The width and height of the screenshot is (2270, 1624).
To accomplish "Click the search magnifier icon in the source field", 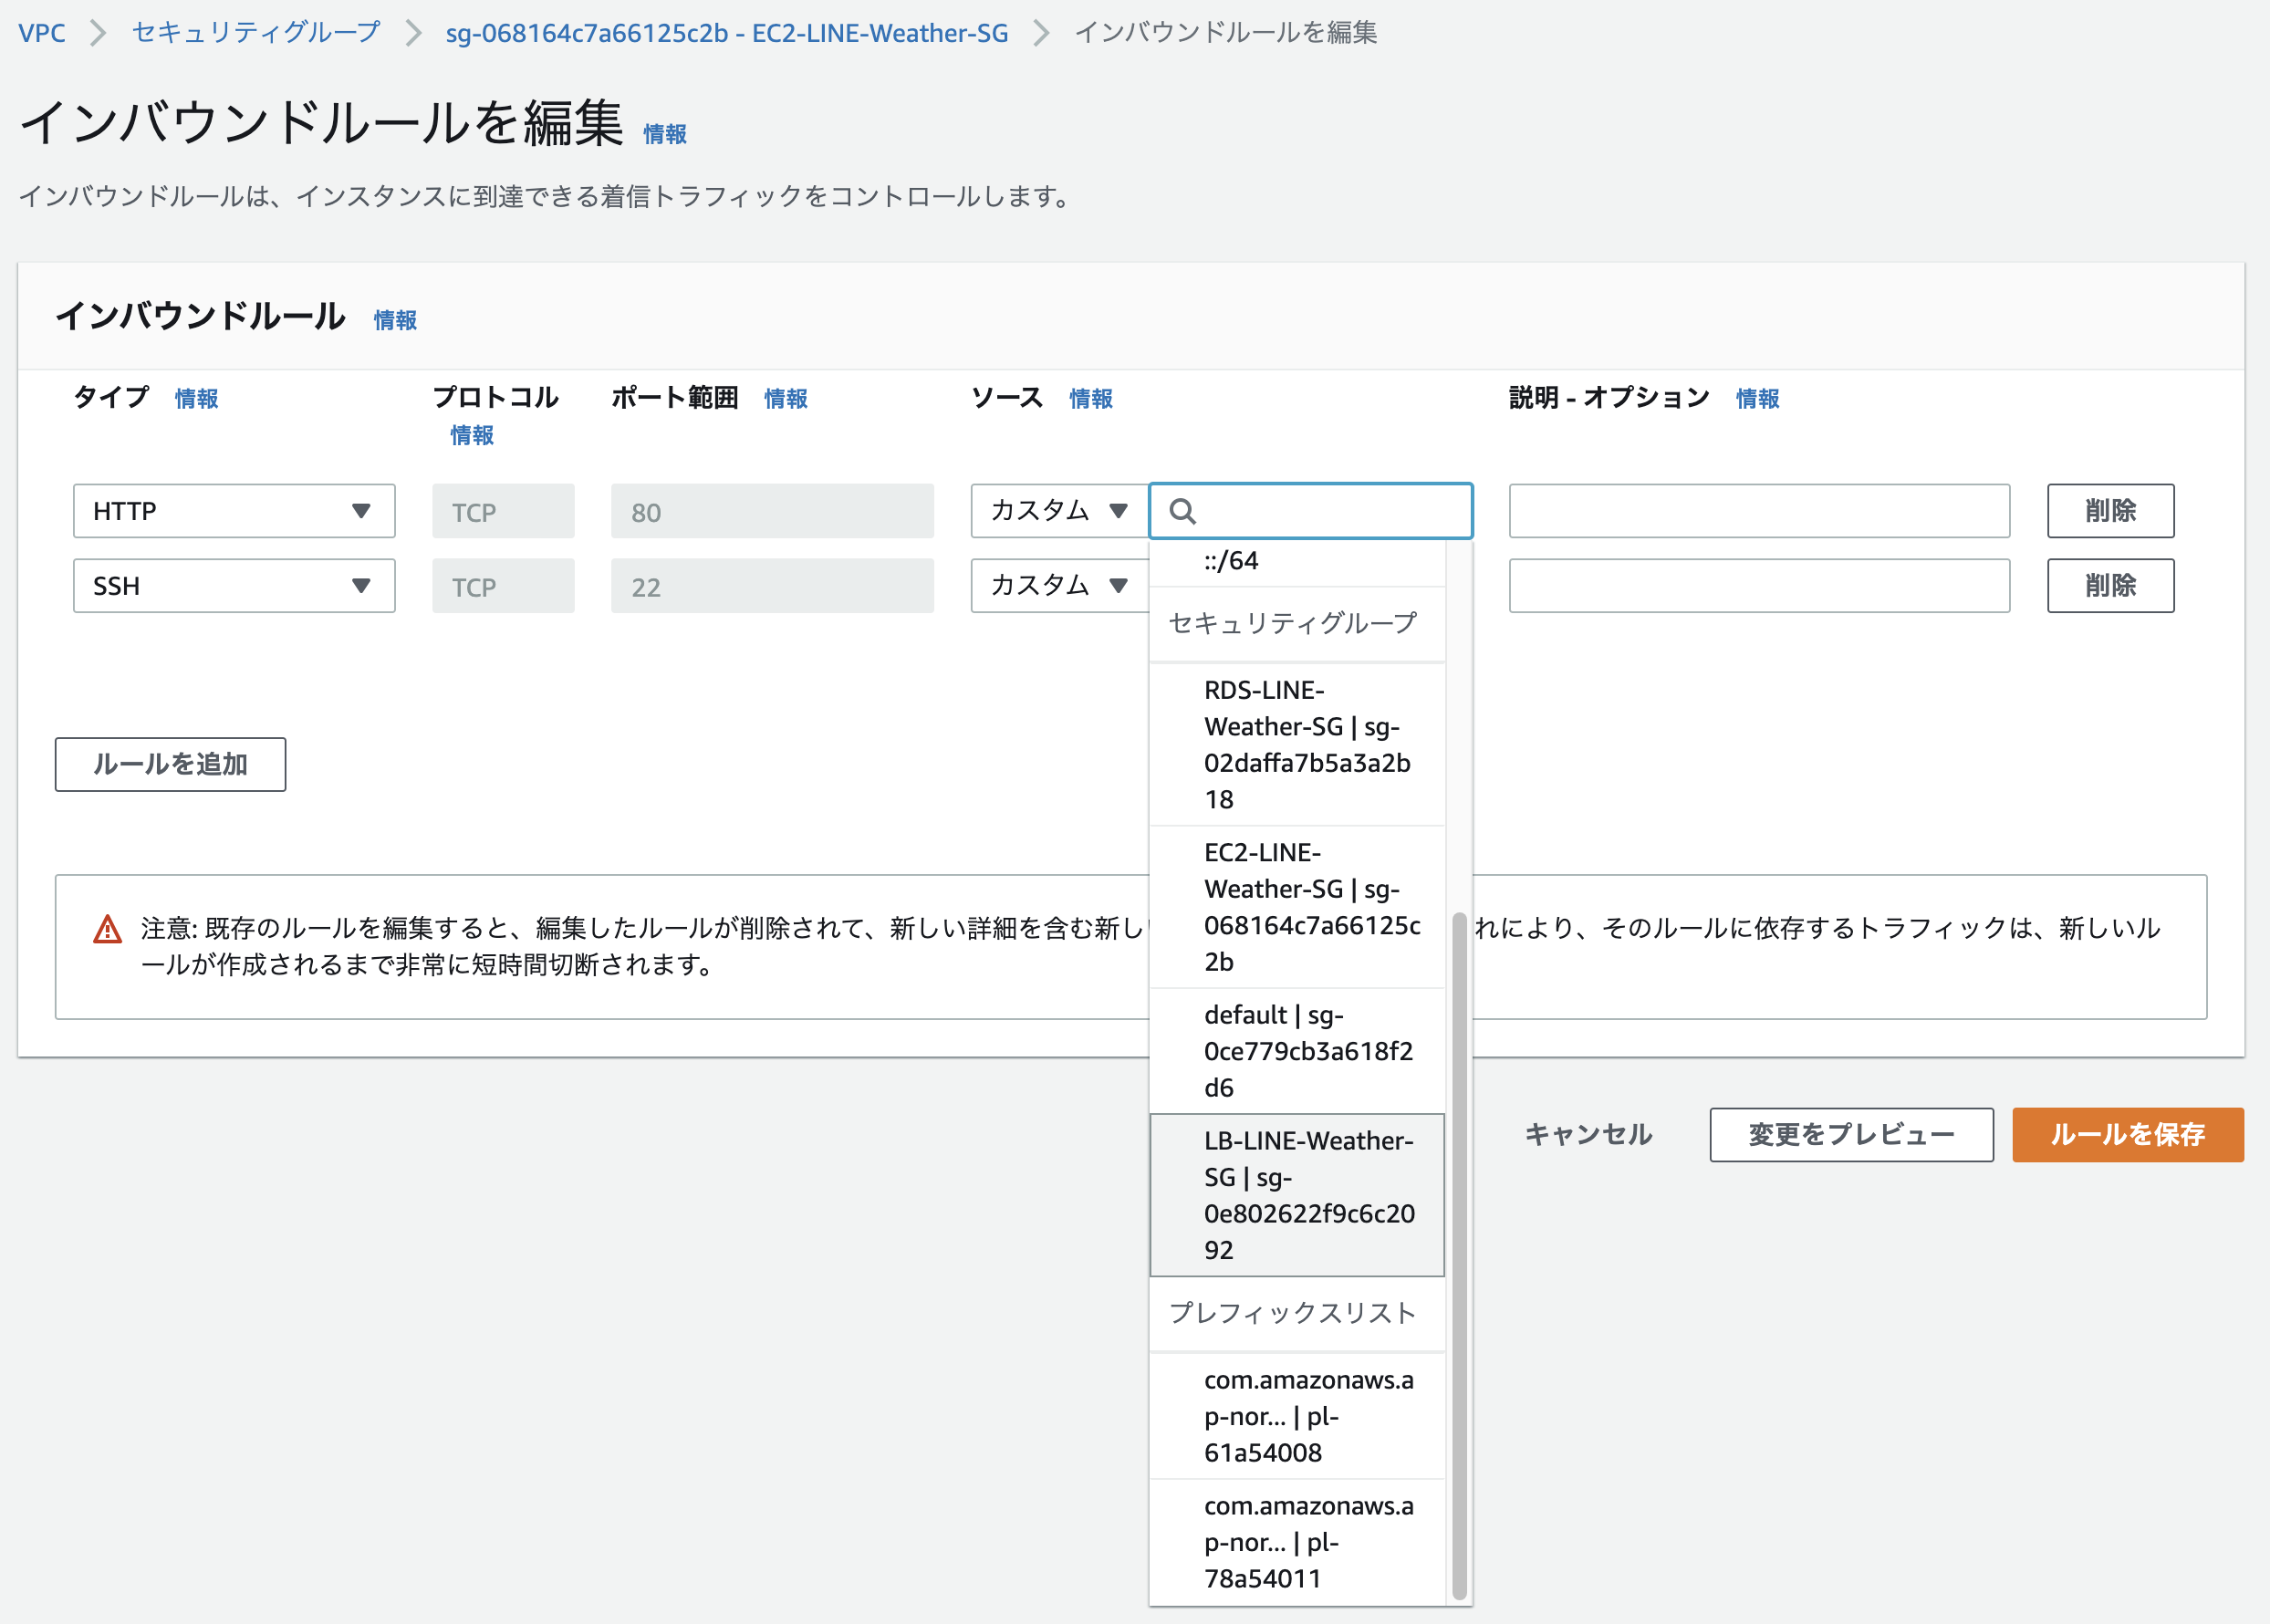I will click(1184, 512).
